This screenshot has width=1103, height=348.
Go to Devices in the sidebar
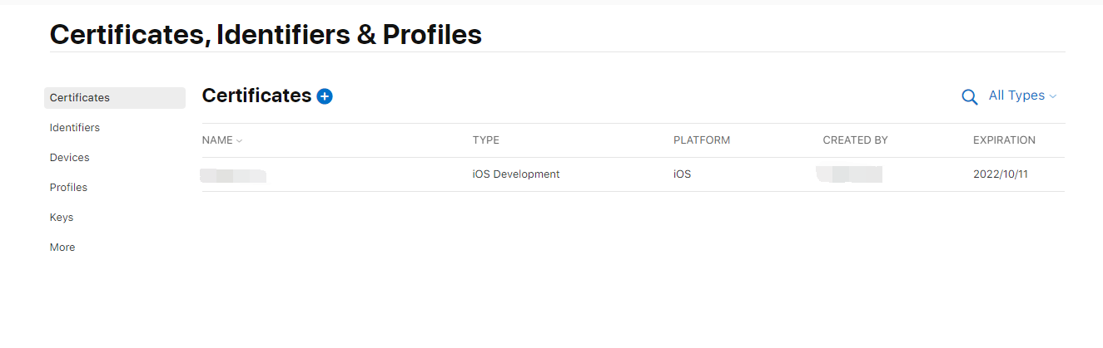tap(70, 158)
